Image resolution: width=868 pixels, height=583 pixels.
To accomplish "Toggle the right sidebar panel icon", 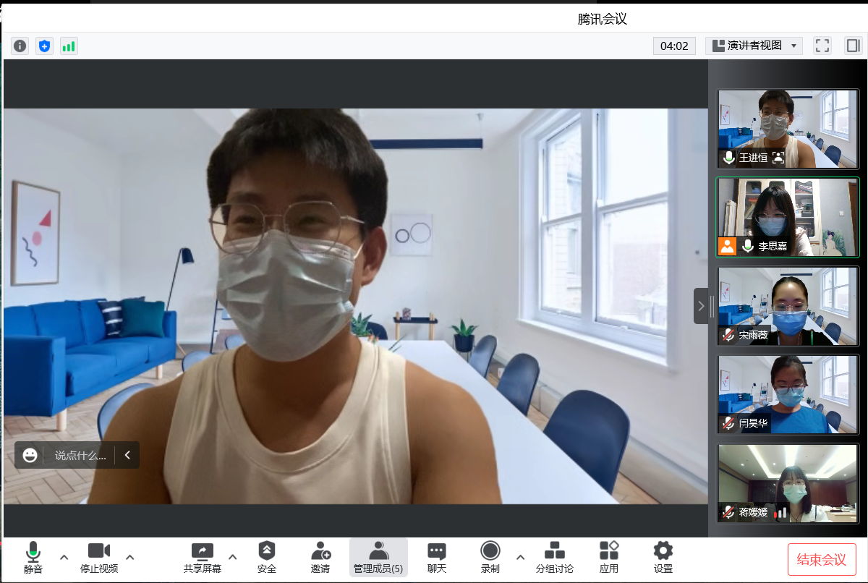I will click(x=853, y=46).
